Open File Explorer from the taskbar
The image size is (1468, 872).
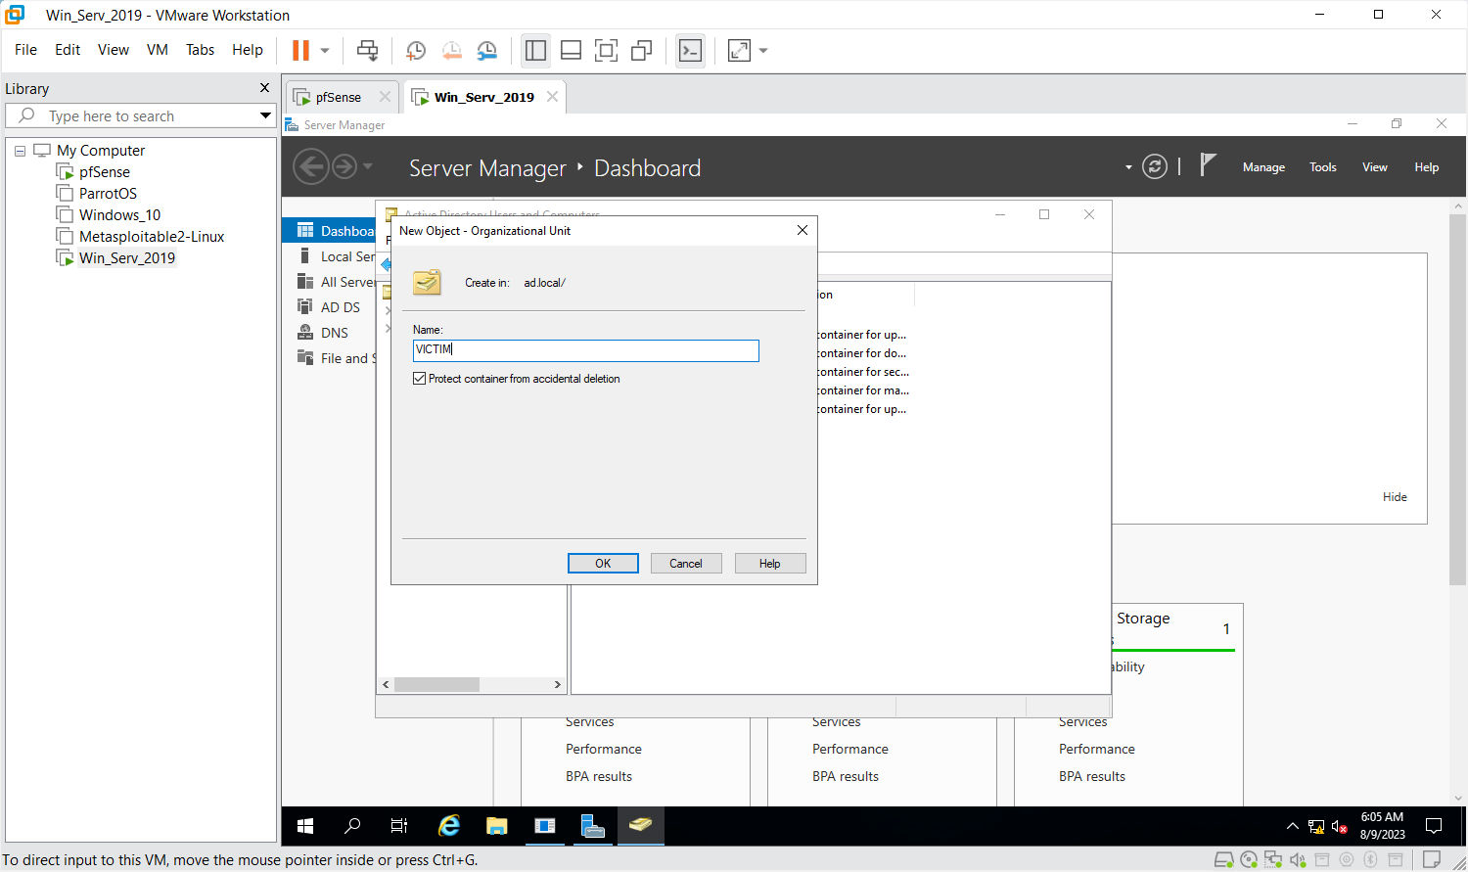(x=496, y=826)
